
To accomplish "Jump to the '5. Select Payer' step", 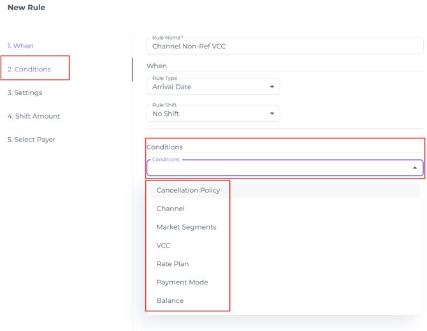I will pos(32,140).
